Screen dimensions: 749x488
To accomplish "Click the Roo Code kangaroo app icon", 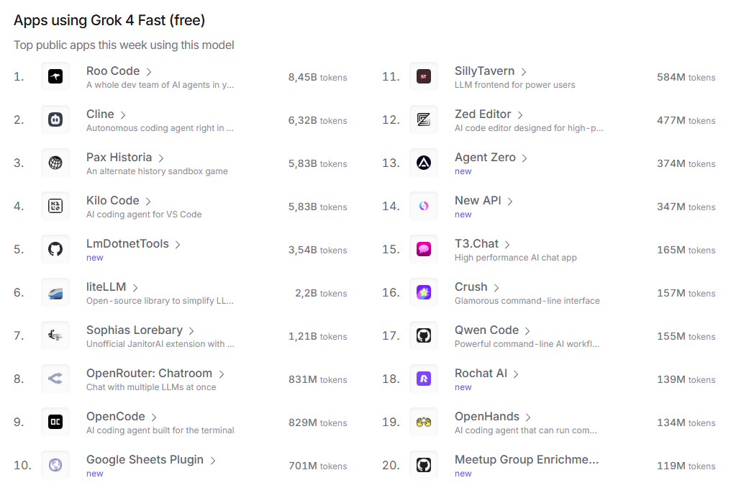I will 55,76.
